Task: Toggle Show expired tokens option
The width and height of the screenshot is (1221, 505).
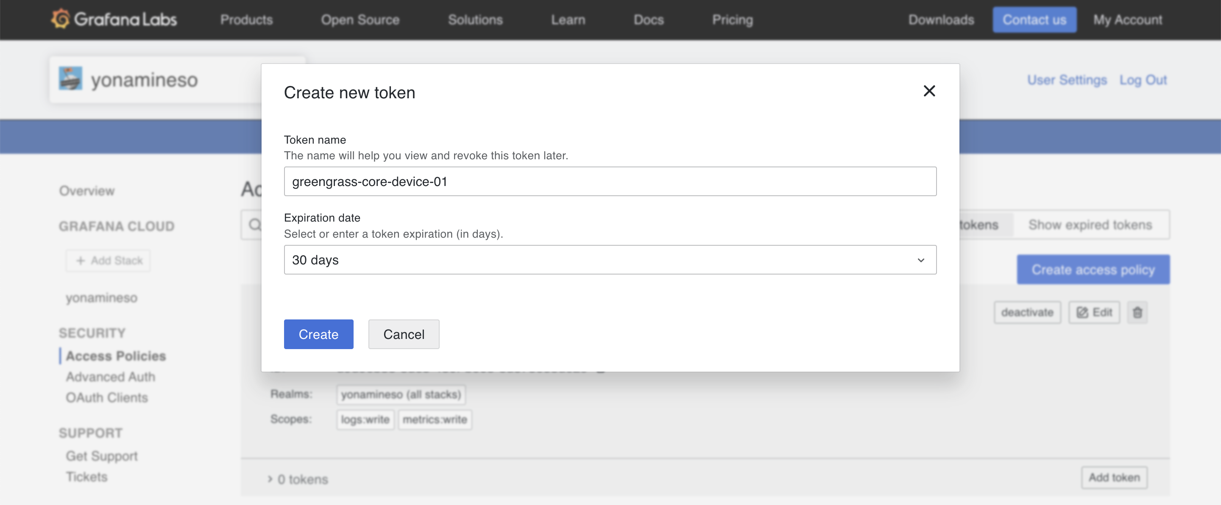Action: click(x=1090, y=225)
